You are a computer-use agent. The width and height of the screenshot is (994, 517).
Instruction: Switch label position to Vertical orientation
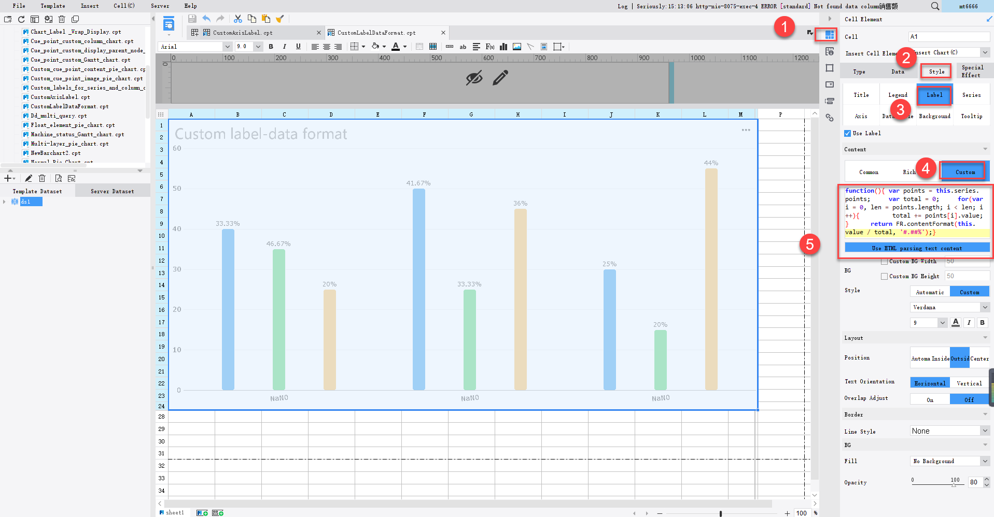click(969, 382)
